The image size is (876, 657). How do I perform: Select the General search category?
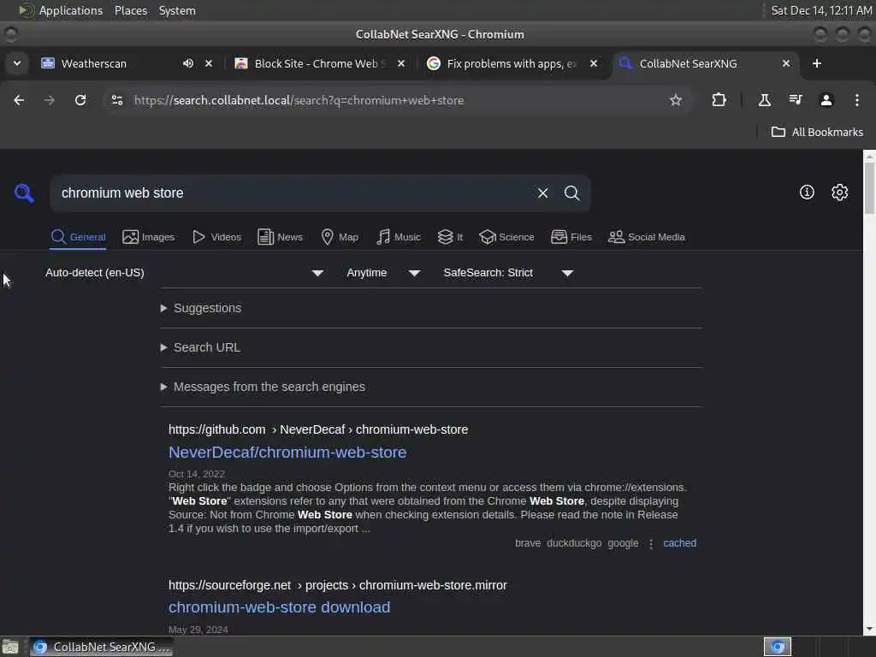point(78,238)
